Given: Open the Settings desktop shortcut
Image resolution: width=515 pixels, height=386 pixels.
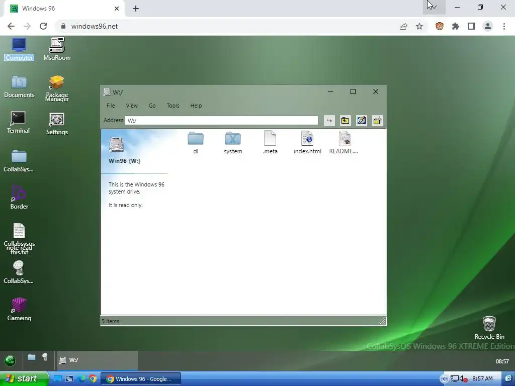Looking at the screenshot, I should pyautogui.click(x=57, y=124).
